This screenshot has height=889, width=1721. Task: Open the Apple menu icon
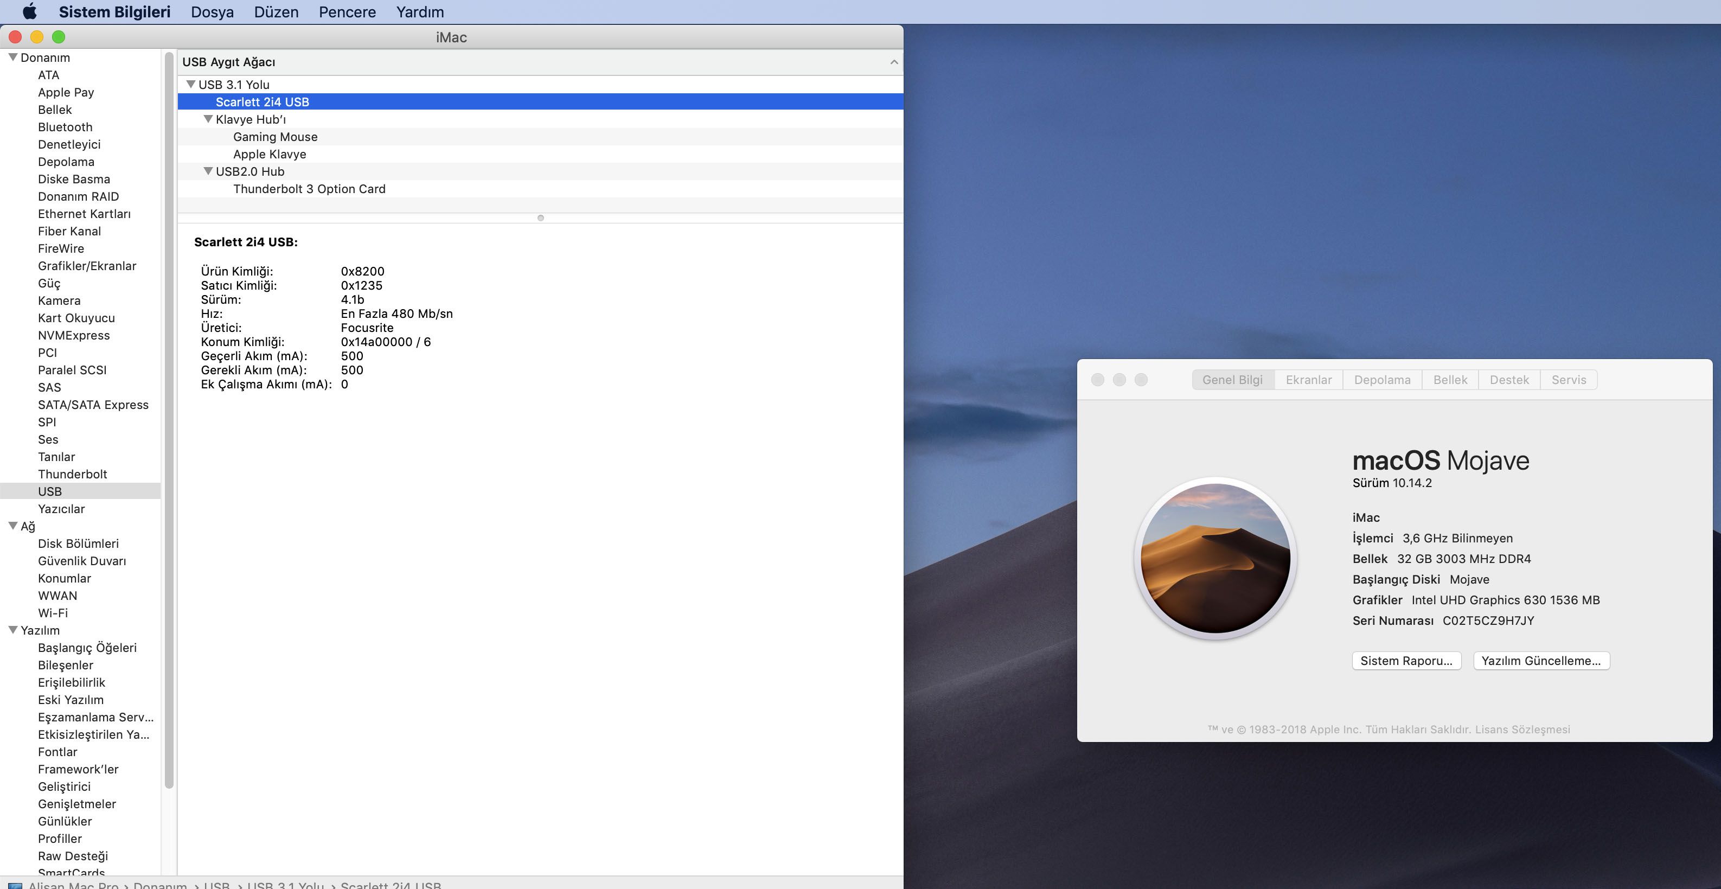[29, 11]
